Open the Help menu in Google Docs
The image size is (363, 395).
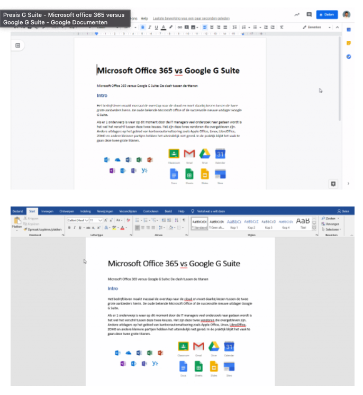point(144,17)
